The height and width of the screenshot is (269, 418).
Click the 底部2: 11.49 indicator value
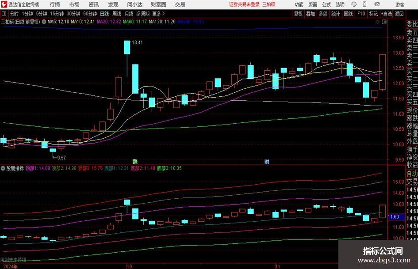click(x=143, y=168)
